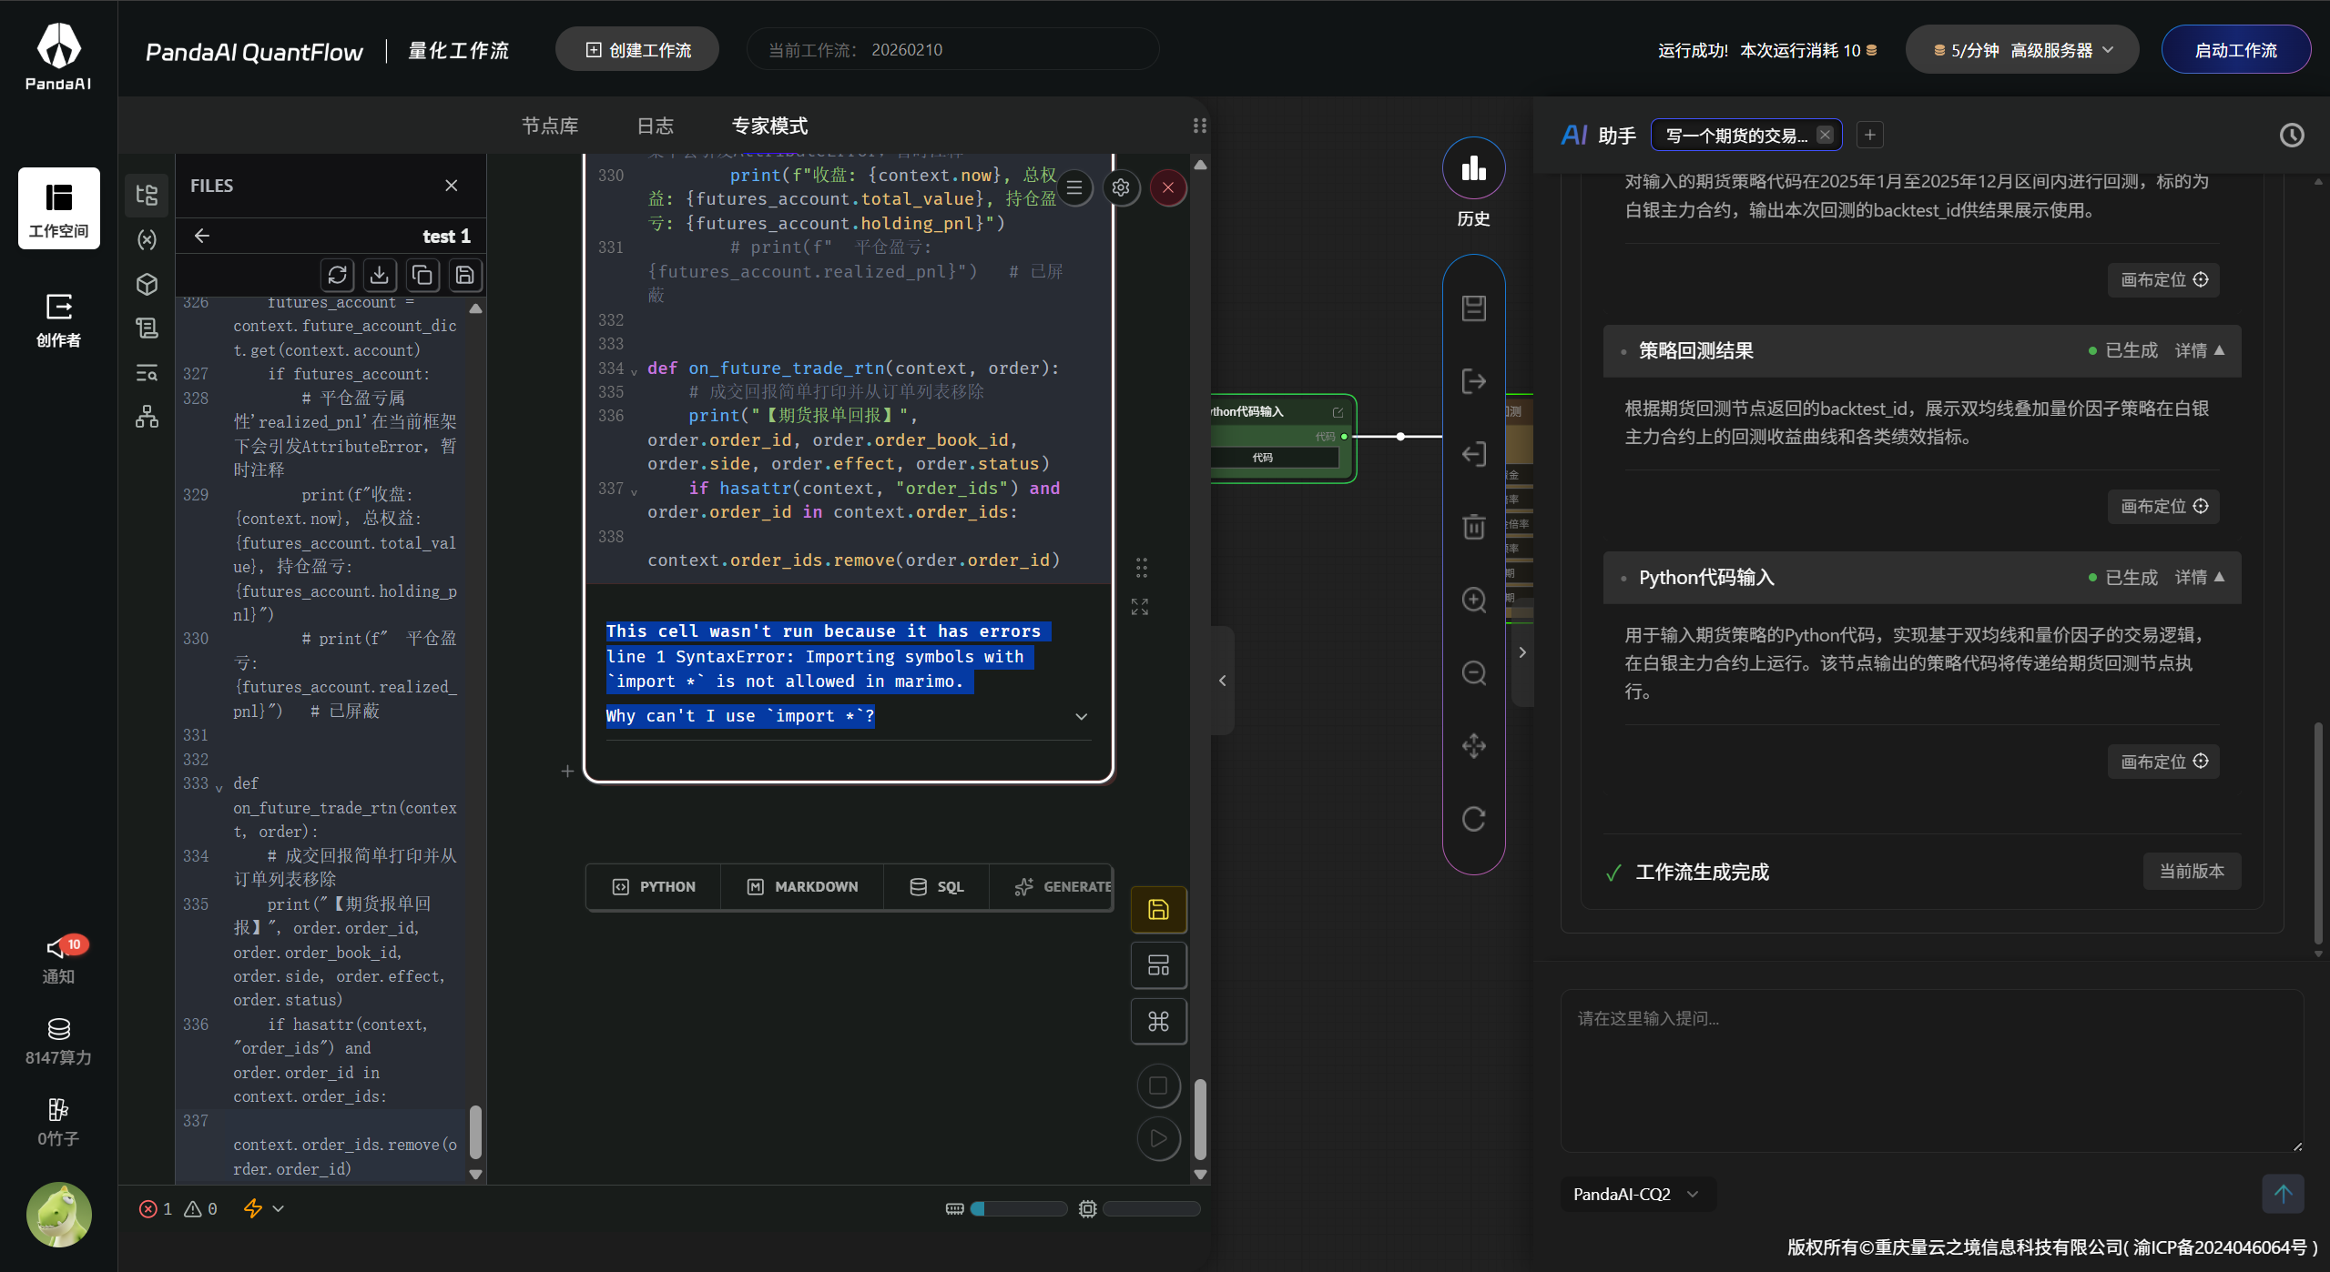Viewport: 2330px width, 1272px height.
Task: Open the PandaAI-CQ2 model dropdown
Action: coord(1636,1195)
